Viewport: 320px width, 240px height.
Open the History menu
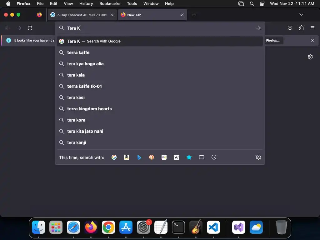pos(86,3)
